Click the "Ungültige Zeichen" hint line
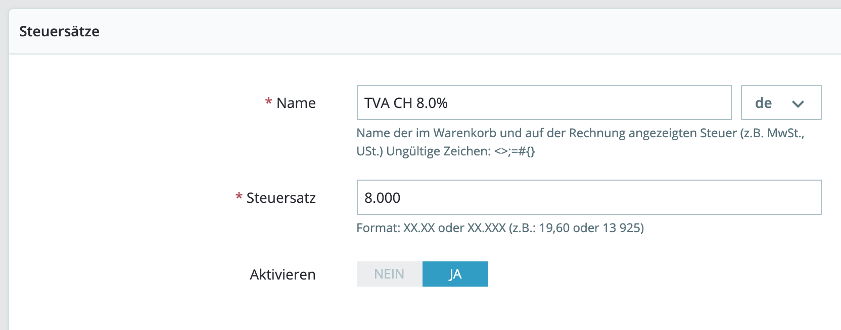 pyautogui.click(x=445, y=151)
